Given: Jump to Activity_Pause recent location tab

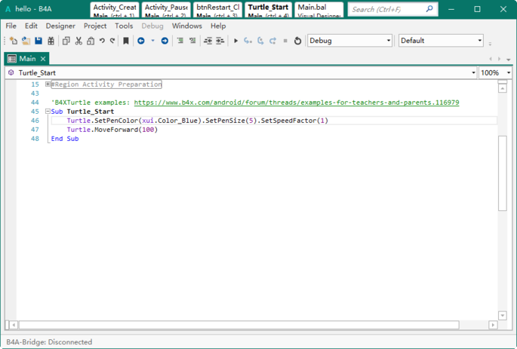Looking at the screenshot, I should coord(166,11).
